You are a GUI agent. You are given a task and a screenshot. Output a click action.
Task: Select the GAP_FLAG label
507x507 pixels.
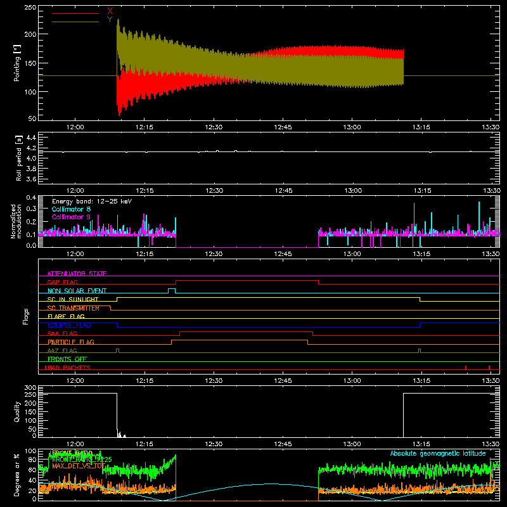coord(62,282)
